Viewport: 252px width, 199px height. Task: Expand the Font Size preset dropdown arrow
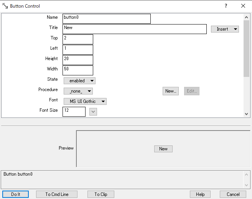coord(93,112)
